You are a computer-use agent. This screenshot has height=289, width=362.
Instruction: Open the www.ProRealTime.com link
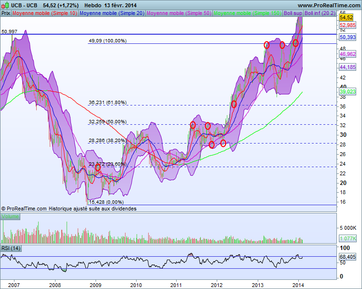click(329, 5)
